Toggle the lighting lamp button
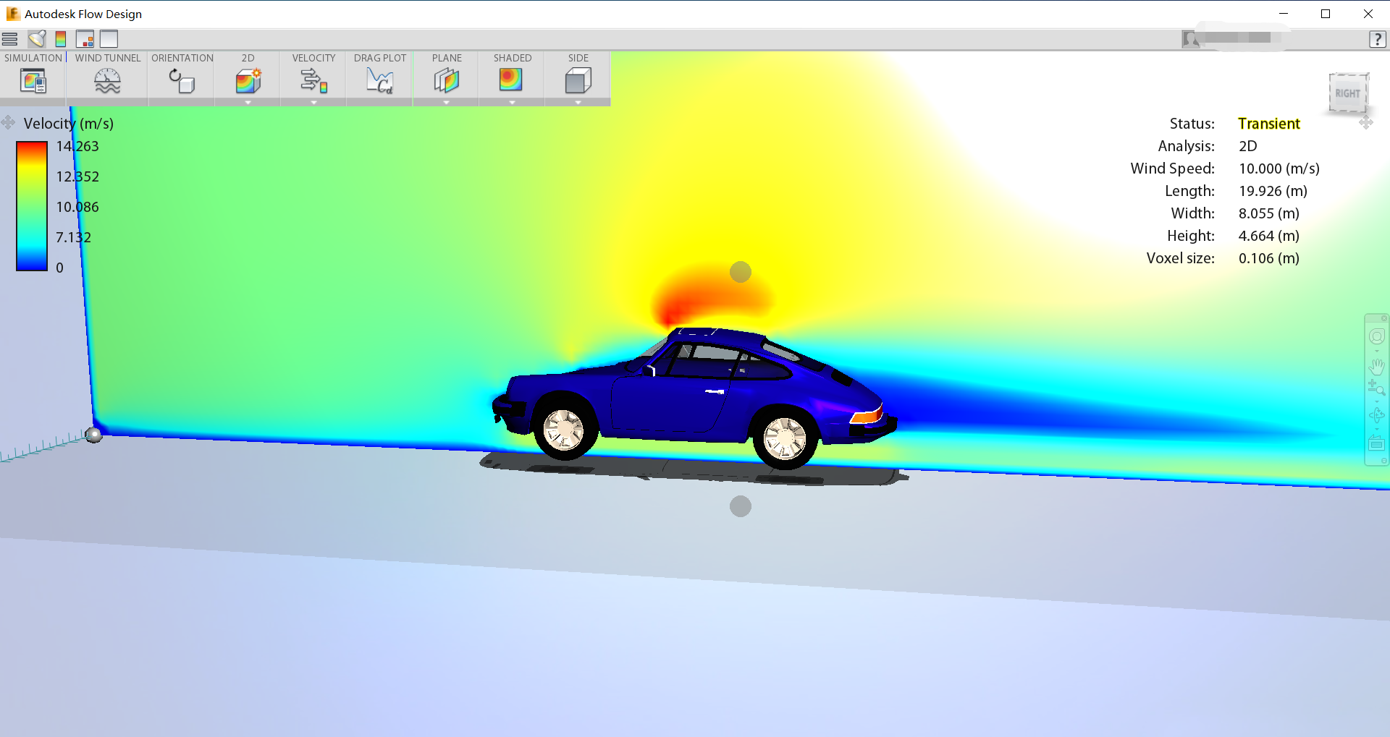Screen dimensions: 1390x737 (37, 39)
